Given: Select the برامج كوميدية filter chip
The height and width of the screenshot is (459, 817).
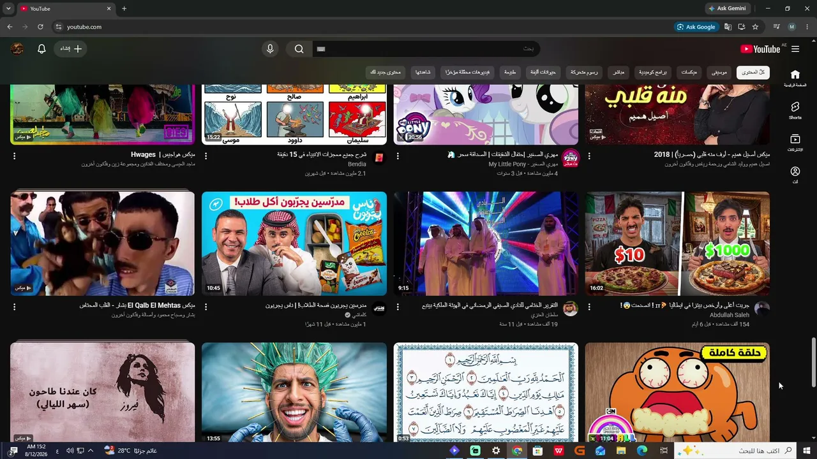Looking at the screenshot, I should 653,73.
